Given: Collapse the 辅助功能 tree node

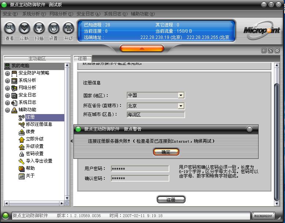Looking at the screenshot, I should pos(7,110).
